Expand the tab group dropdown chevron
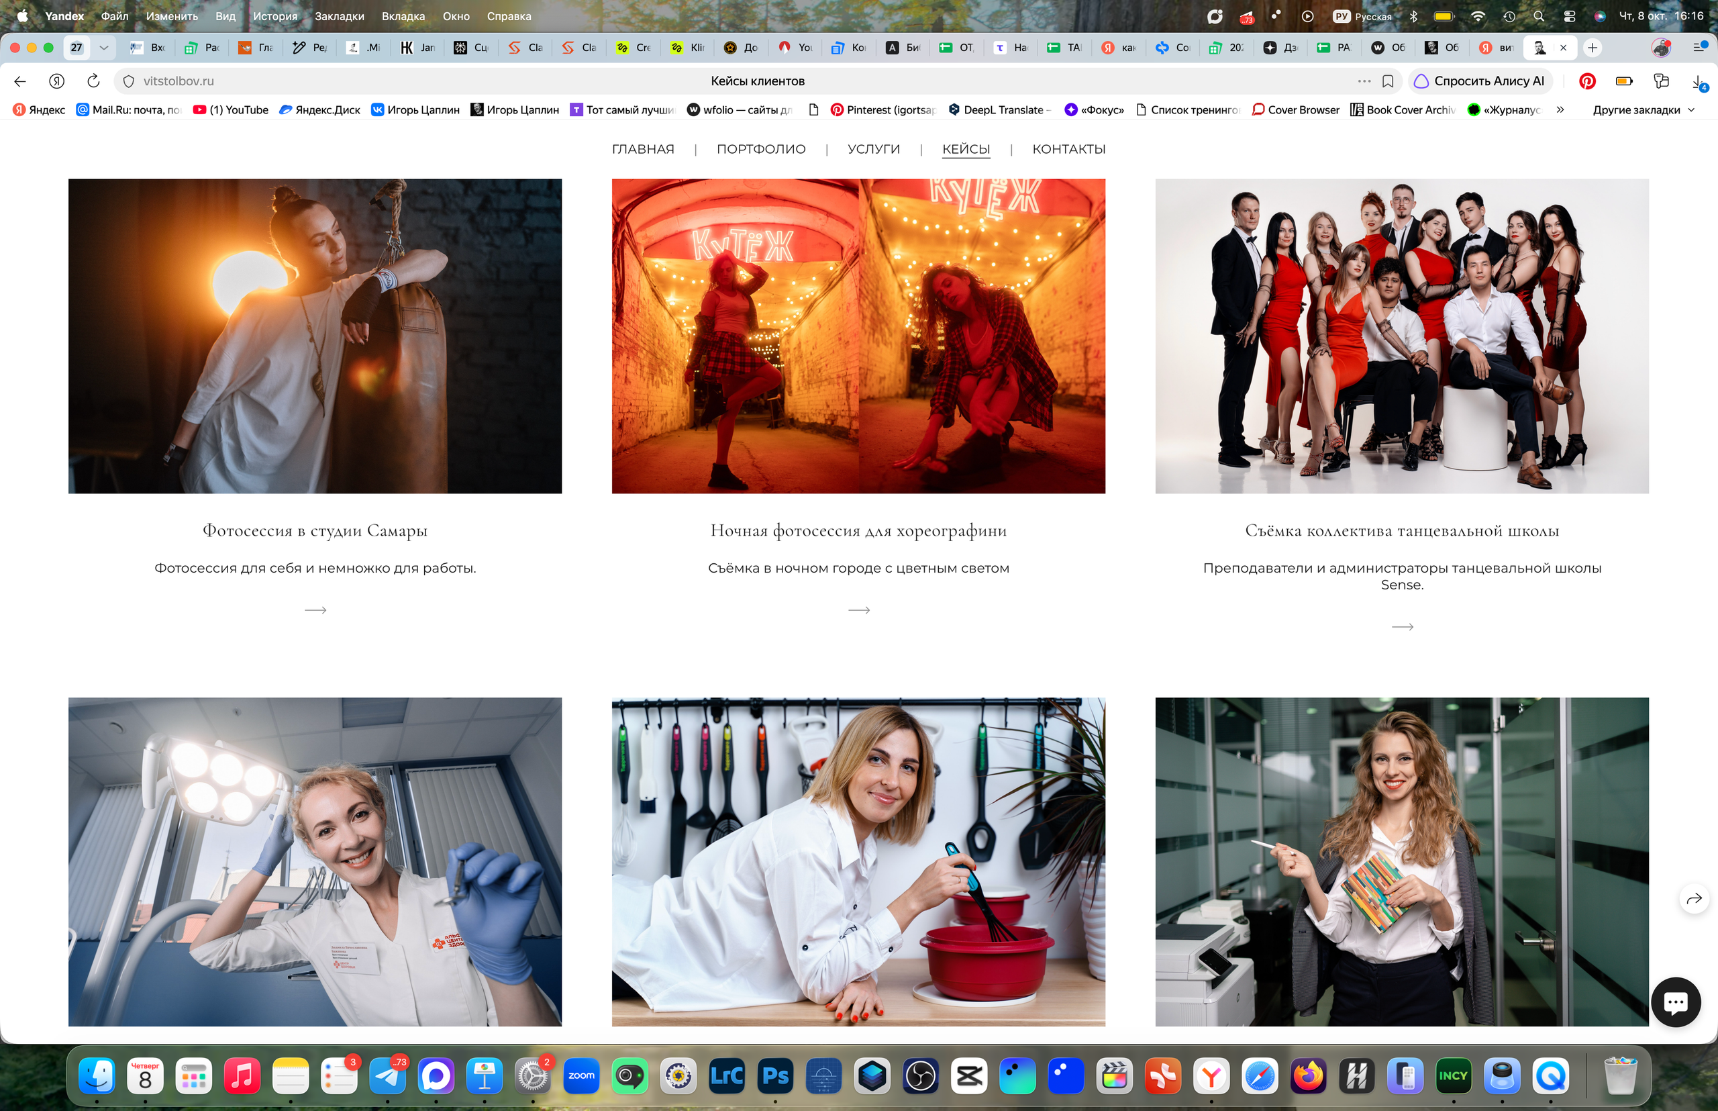 [x=104, y=48]
